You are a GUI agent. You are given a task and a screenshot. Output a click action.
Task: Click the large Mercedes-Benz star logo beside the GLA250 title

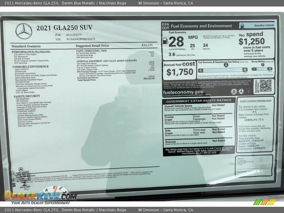point(24,31)
